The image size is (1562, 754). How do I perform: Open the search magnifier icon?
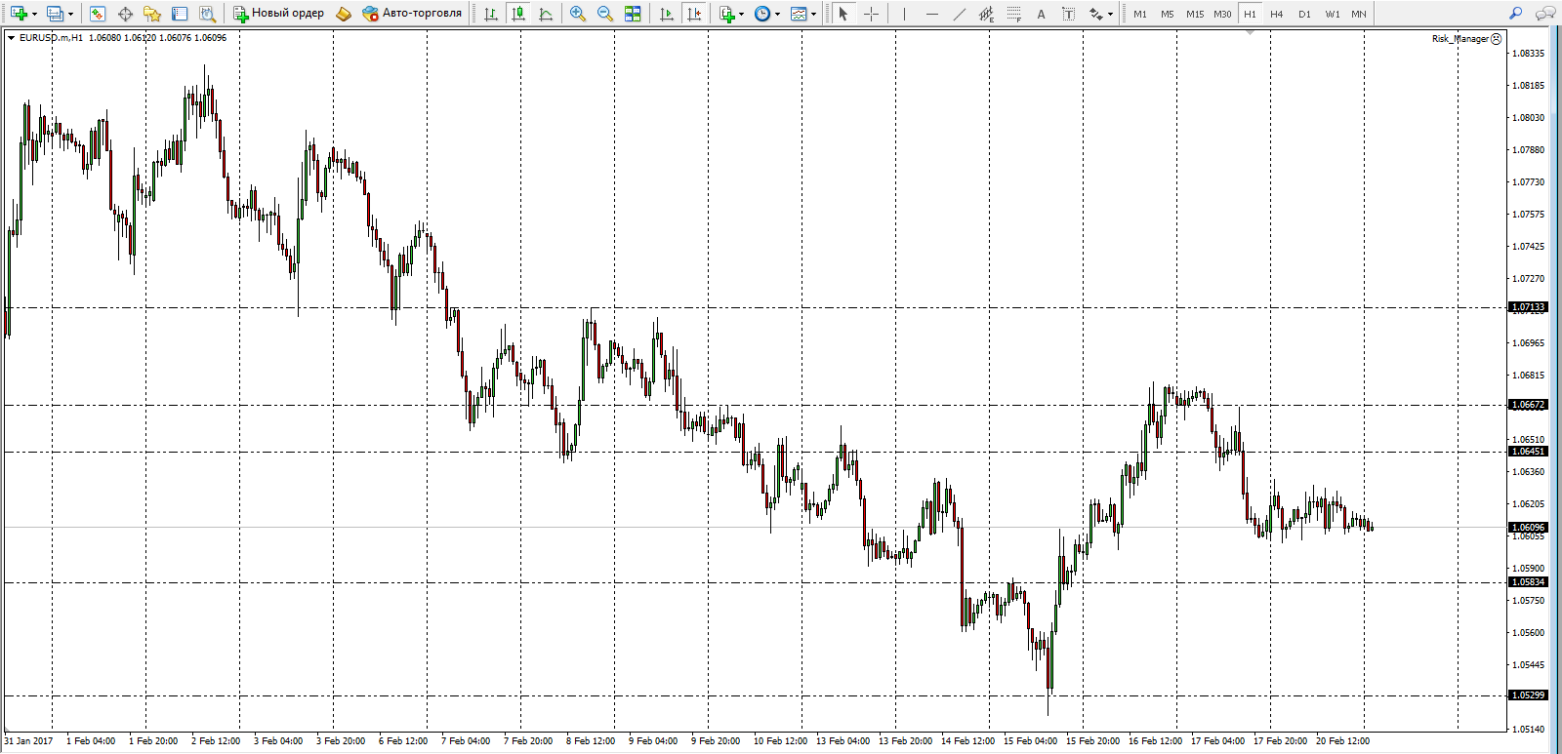(x=1515, y=14)
